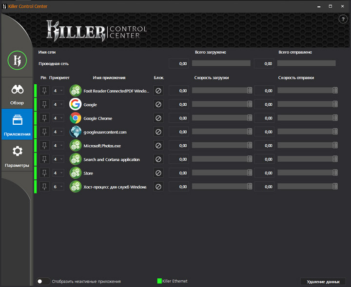The image size is (351, 287).
Task: Click the Удаление данных button
Action: tap(323, 282)
